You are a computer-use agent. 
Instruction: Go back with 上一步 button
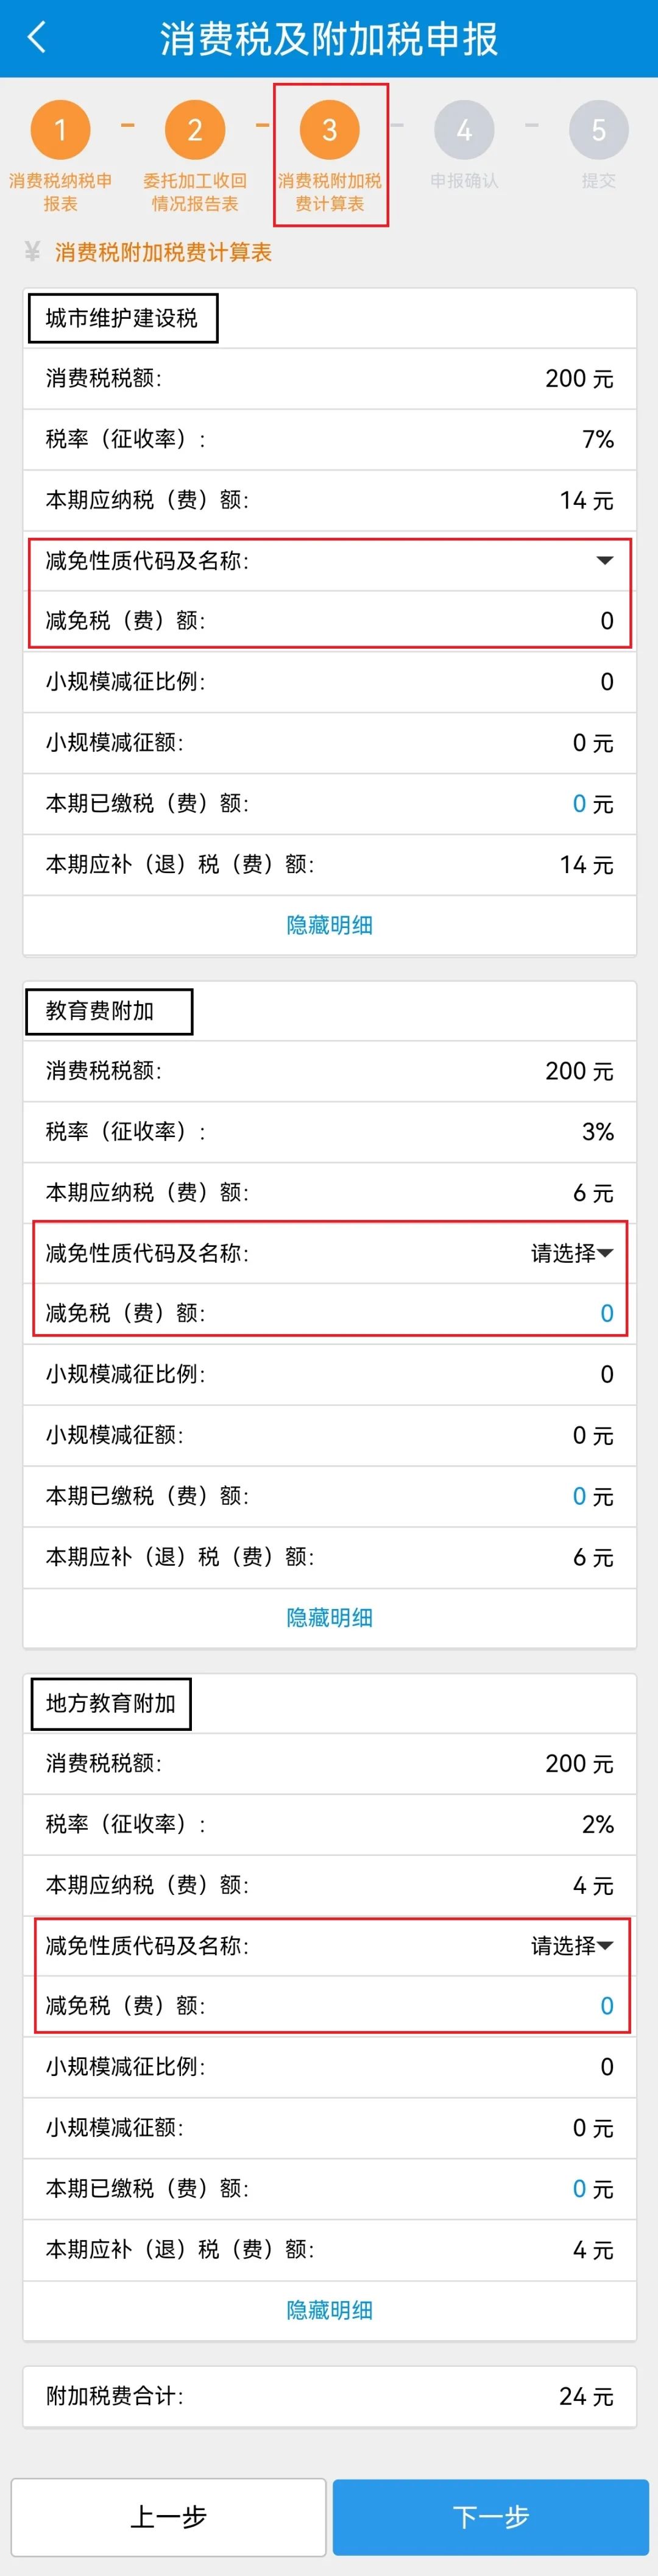tap(168, 2517)
